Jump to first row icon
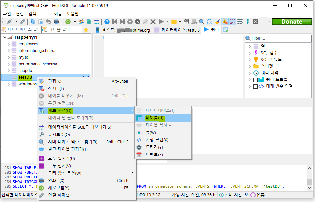This screenshot has height=202, width=315. point(115,22)
